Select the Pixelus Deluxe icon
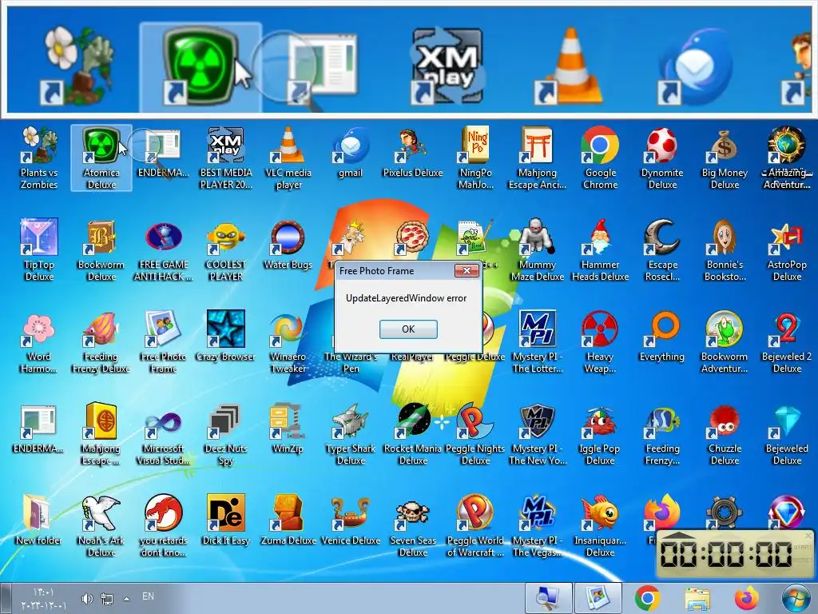Viewport: 818px width, 614px height. [x=413, y=151]
